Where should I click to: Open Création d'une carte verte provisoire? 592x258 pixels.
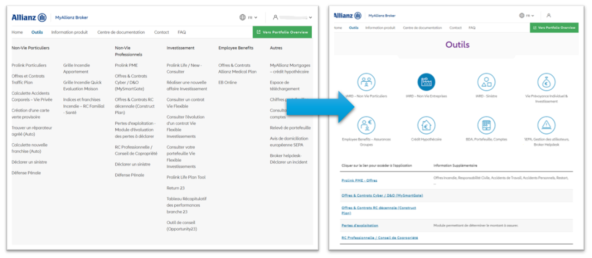coord(31,114)
